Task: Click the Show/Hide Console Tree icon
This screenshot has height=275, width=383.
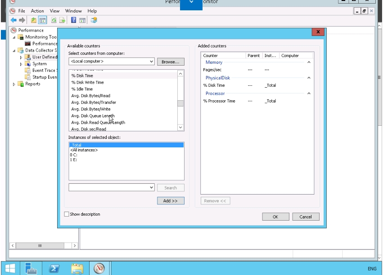Action: [42, 20]
